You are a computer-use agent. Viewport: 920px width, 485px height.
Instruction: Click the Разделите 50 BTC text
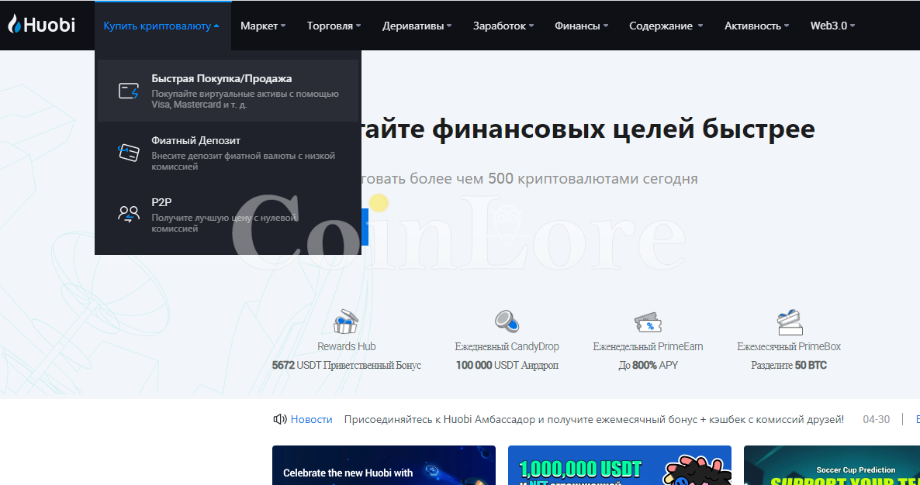coord(789,366)
